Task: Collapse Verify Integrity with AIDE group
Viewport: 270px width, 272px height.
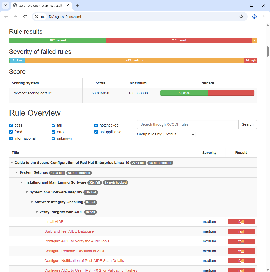Action: point(37,212)
